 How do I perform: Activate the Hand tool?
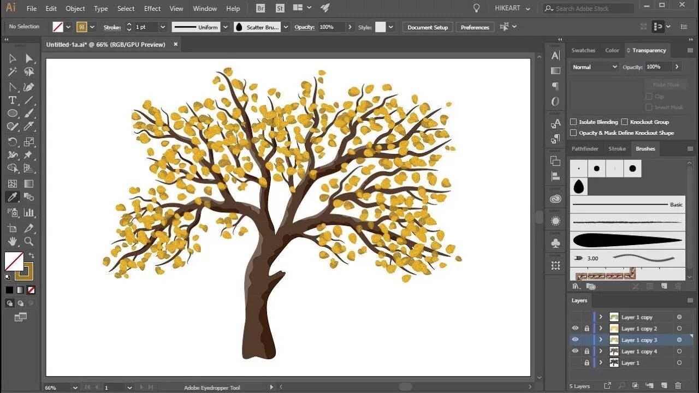pos(12,242)
